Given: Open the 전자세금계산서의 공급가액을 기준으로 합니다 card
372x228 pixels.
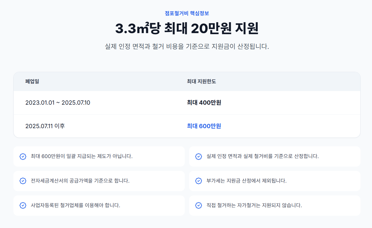Looking at the screenshot, I should point(99,181).
